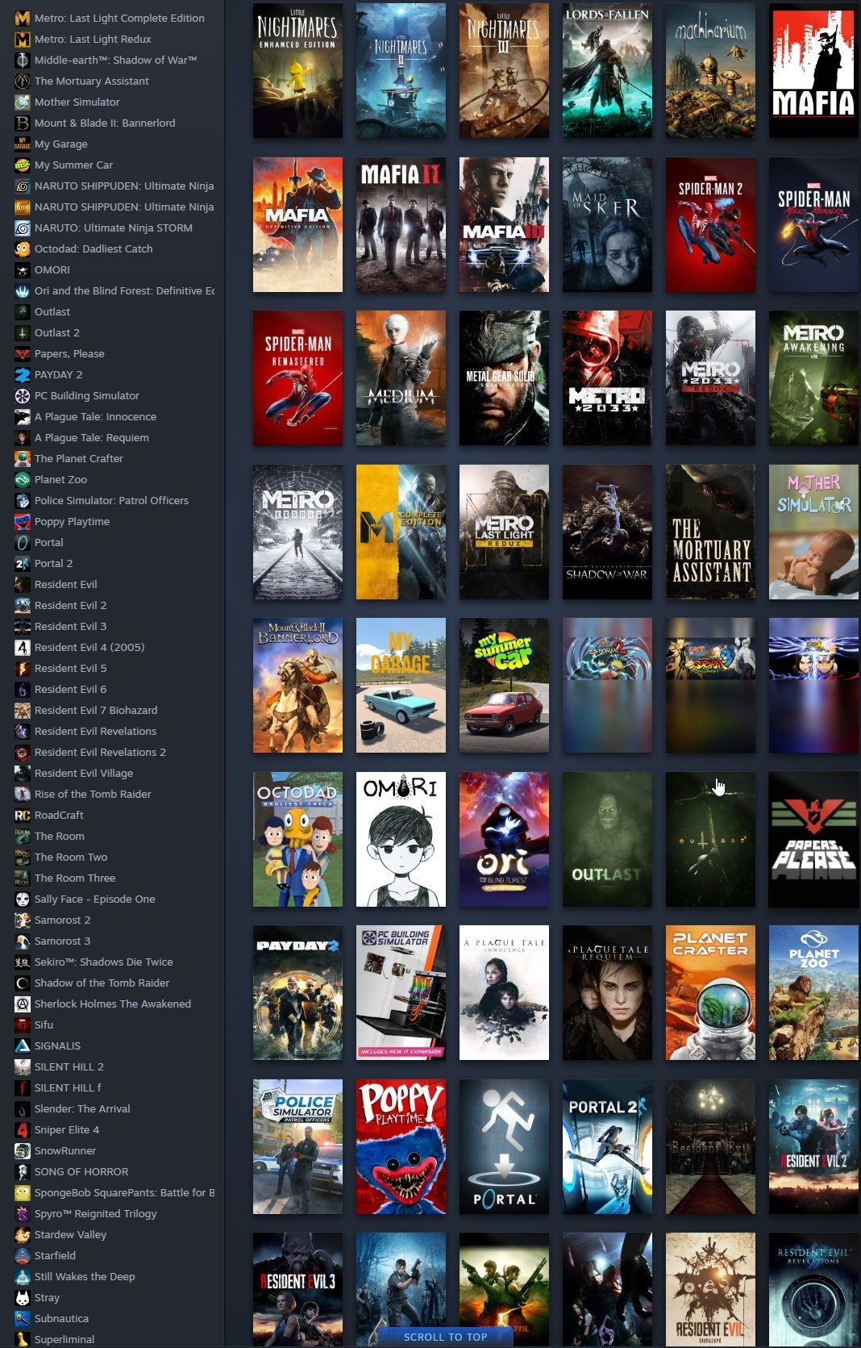Image resolution: width=861 pixels, height=1348 pixels.
Task: Select Mount & Blade II: Bannerlord entry
Action: (104, 123)
